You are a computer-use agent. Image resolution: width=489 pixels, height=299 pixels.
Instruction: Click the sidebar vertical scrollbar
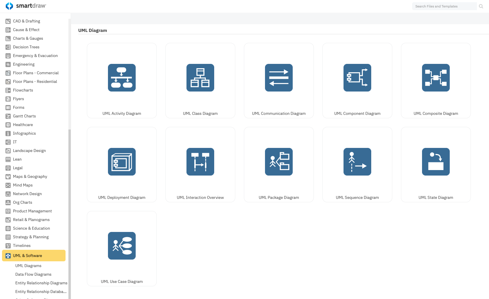[x=69, y=201]
